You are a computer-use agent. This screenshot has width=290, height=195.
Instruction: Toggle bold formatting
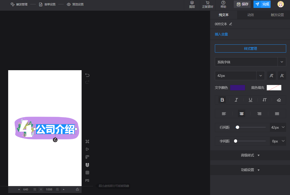[222, 100]
